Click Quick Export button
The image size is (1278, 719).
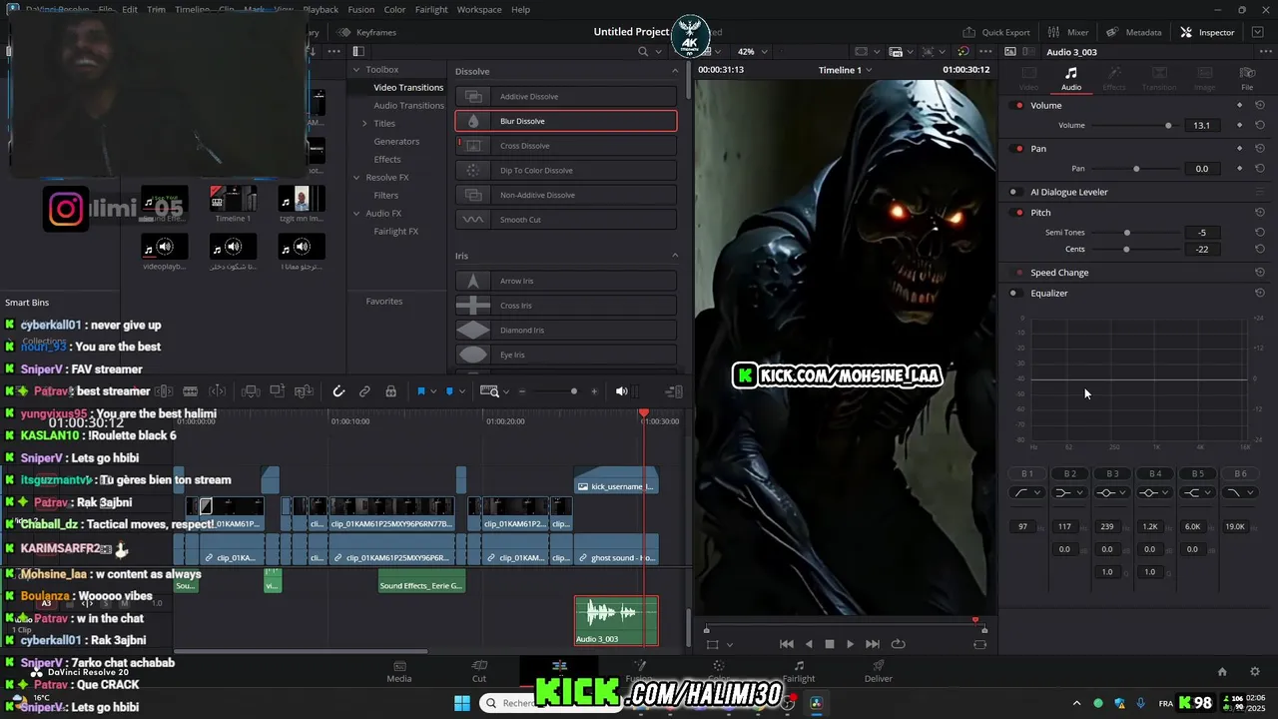point(995,32)
